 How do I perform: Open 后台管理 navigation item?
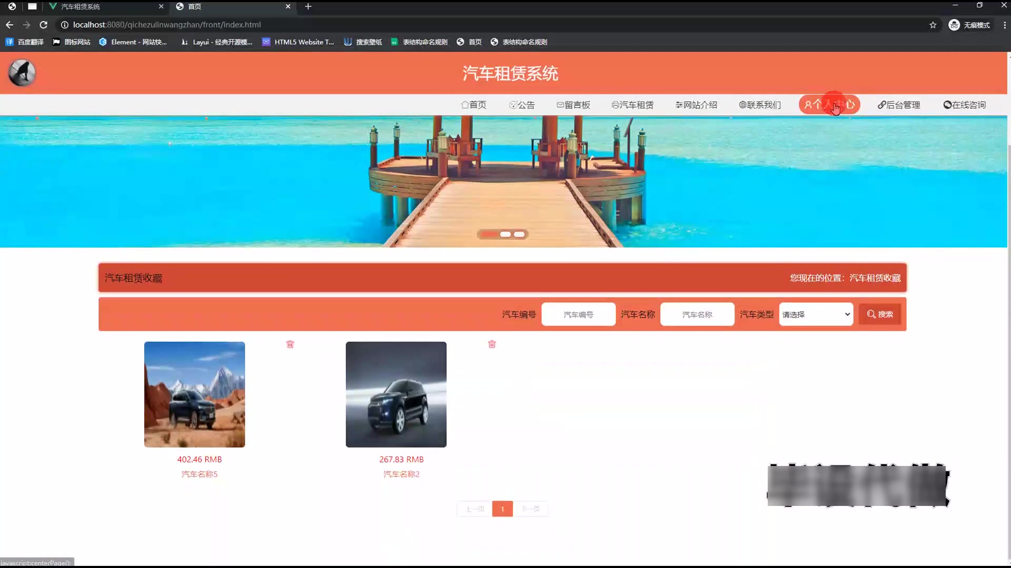pyautogui.click(x=899, y=105)
